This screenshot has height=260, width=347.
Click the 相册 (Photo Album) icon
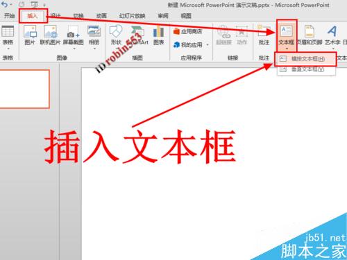click(x=94, y=32)
